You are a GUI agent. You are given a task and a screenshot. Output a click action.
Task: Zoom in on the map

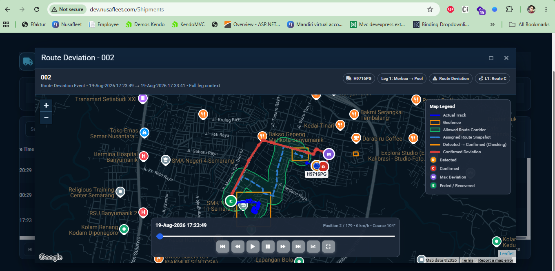46,106
